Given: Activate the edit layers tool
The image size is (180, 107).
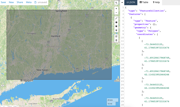Looking at the screenshot, I should (116, 36).
